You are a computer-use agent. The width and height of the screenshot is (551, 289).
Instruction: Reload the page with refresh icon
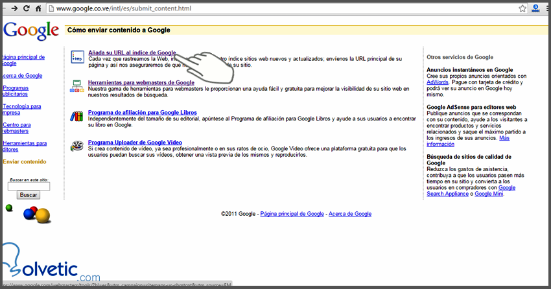click(x=27, y=8)
